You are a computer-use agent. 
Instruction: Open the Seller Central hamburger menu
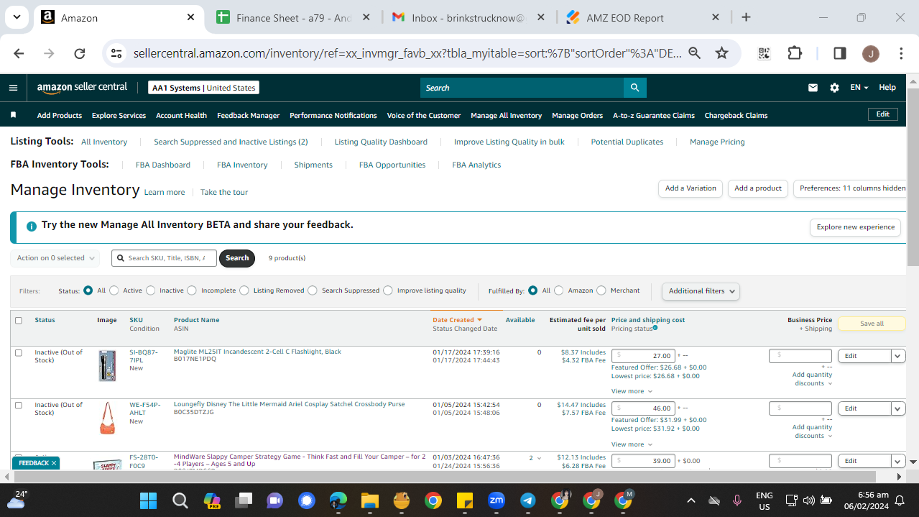tap(13, 88)
